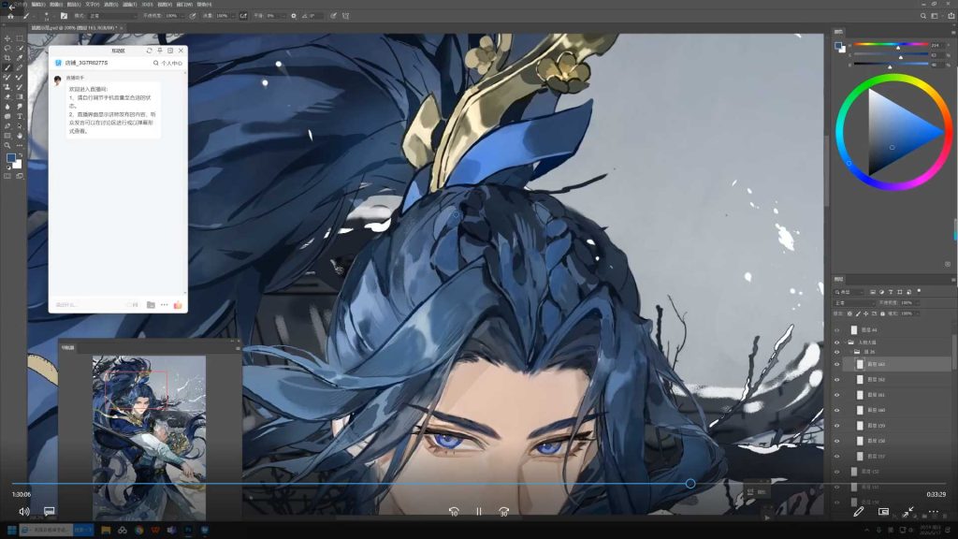Screen dimensions: 958x539
Task: Open the 图层(L) menu
Action: (74, 5)
